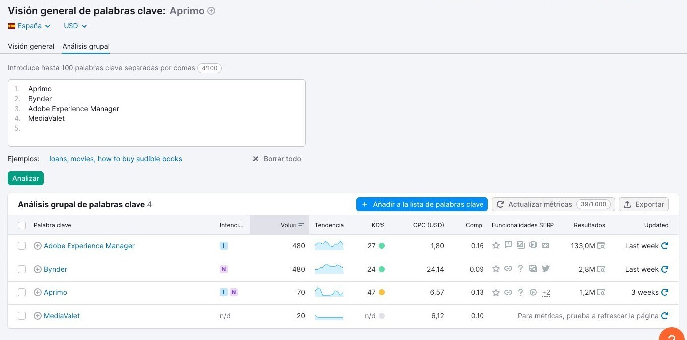
Task: Switch to the Visión general tab
Action: click(x=31, y=46)
